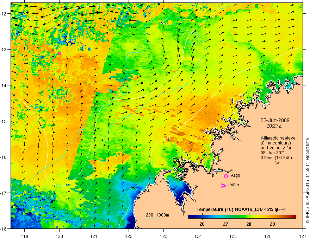310x239 pixels.
Task: Click longitude axis label "119"
Action: coord(25,236)
